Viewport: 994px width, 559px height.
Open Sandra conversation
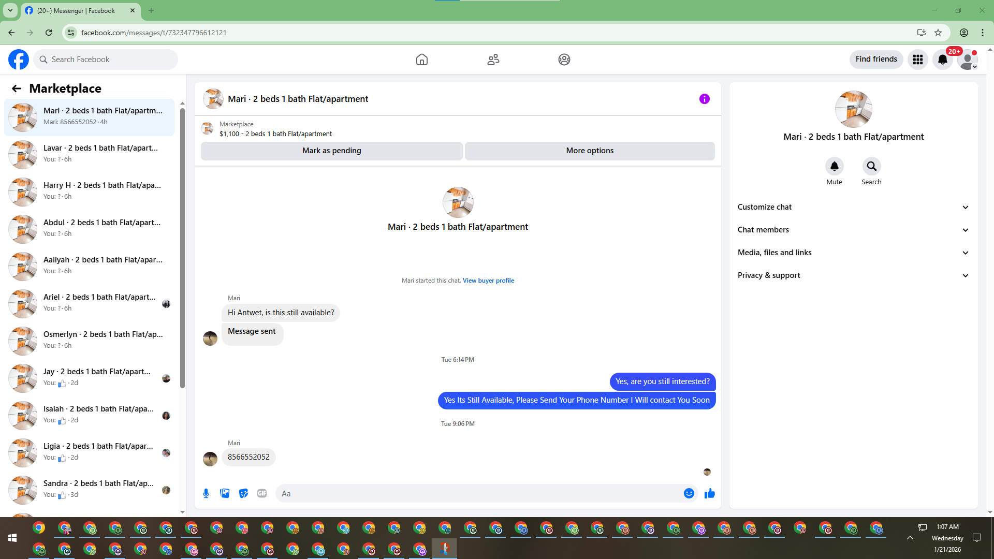point(89,490)
